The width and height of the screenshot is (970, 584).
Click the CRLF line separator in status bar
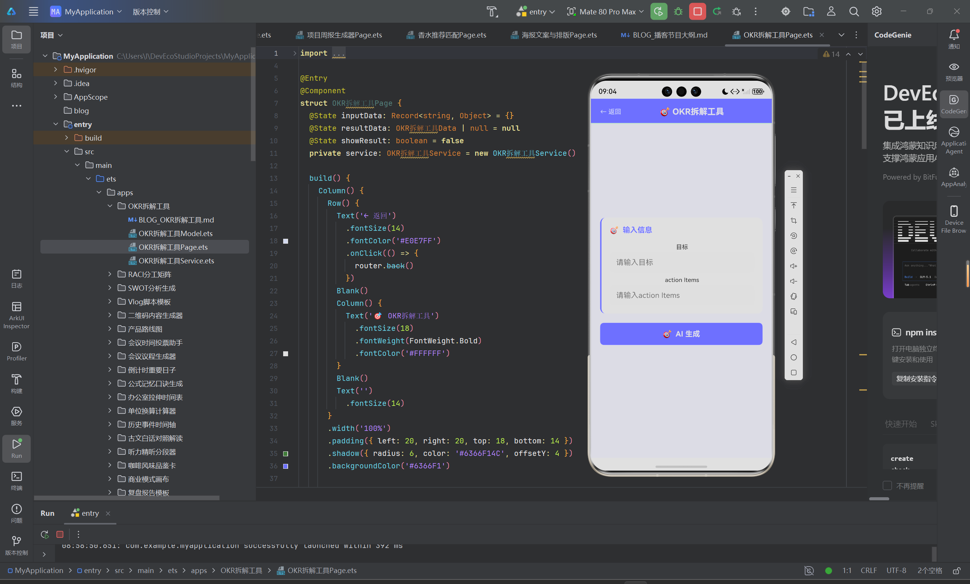(x=868, y=570)
